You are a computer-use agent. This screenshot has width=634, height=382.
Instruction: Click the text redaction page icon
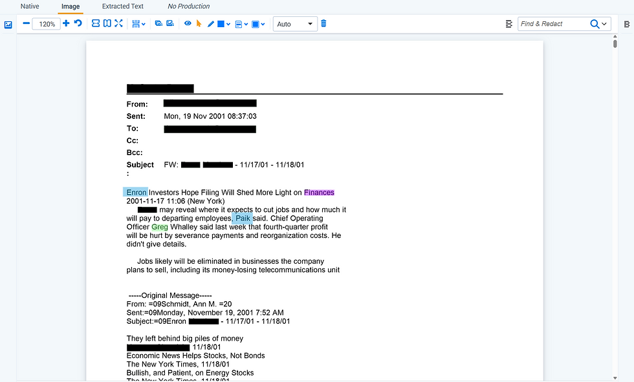tap(239, 25)
